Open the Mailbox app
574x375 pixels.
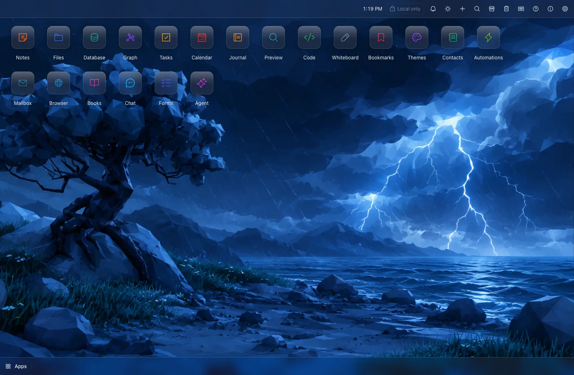pyautogui.click(x=23, y=83)
